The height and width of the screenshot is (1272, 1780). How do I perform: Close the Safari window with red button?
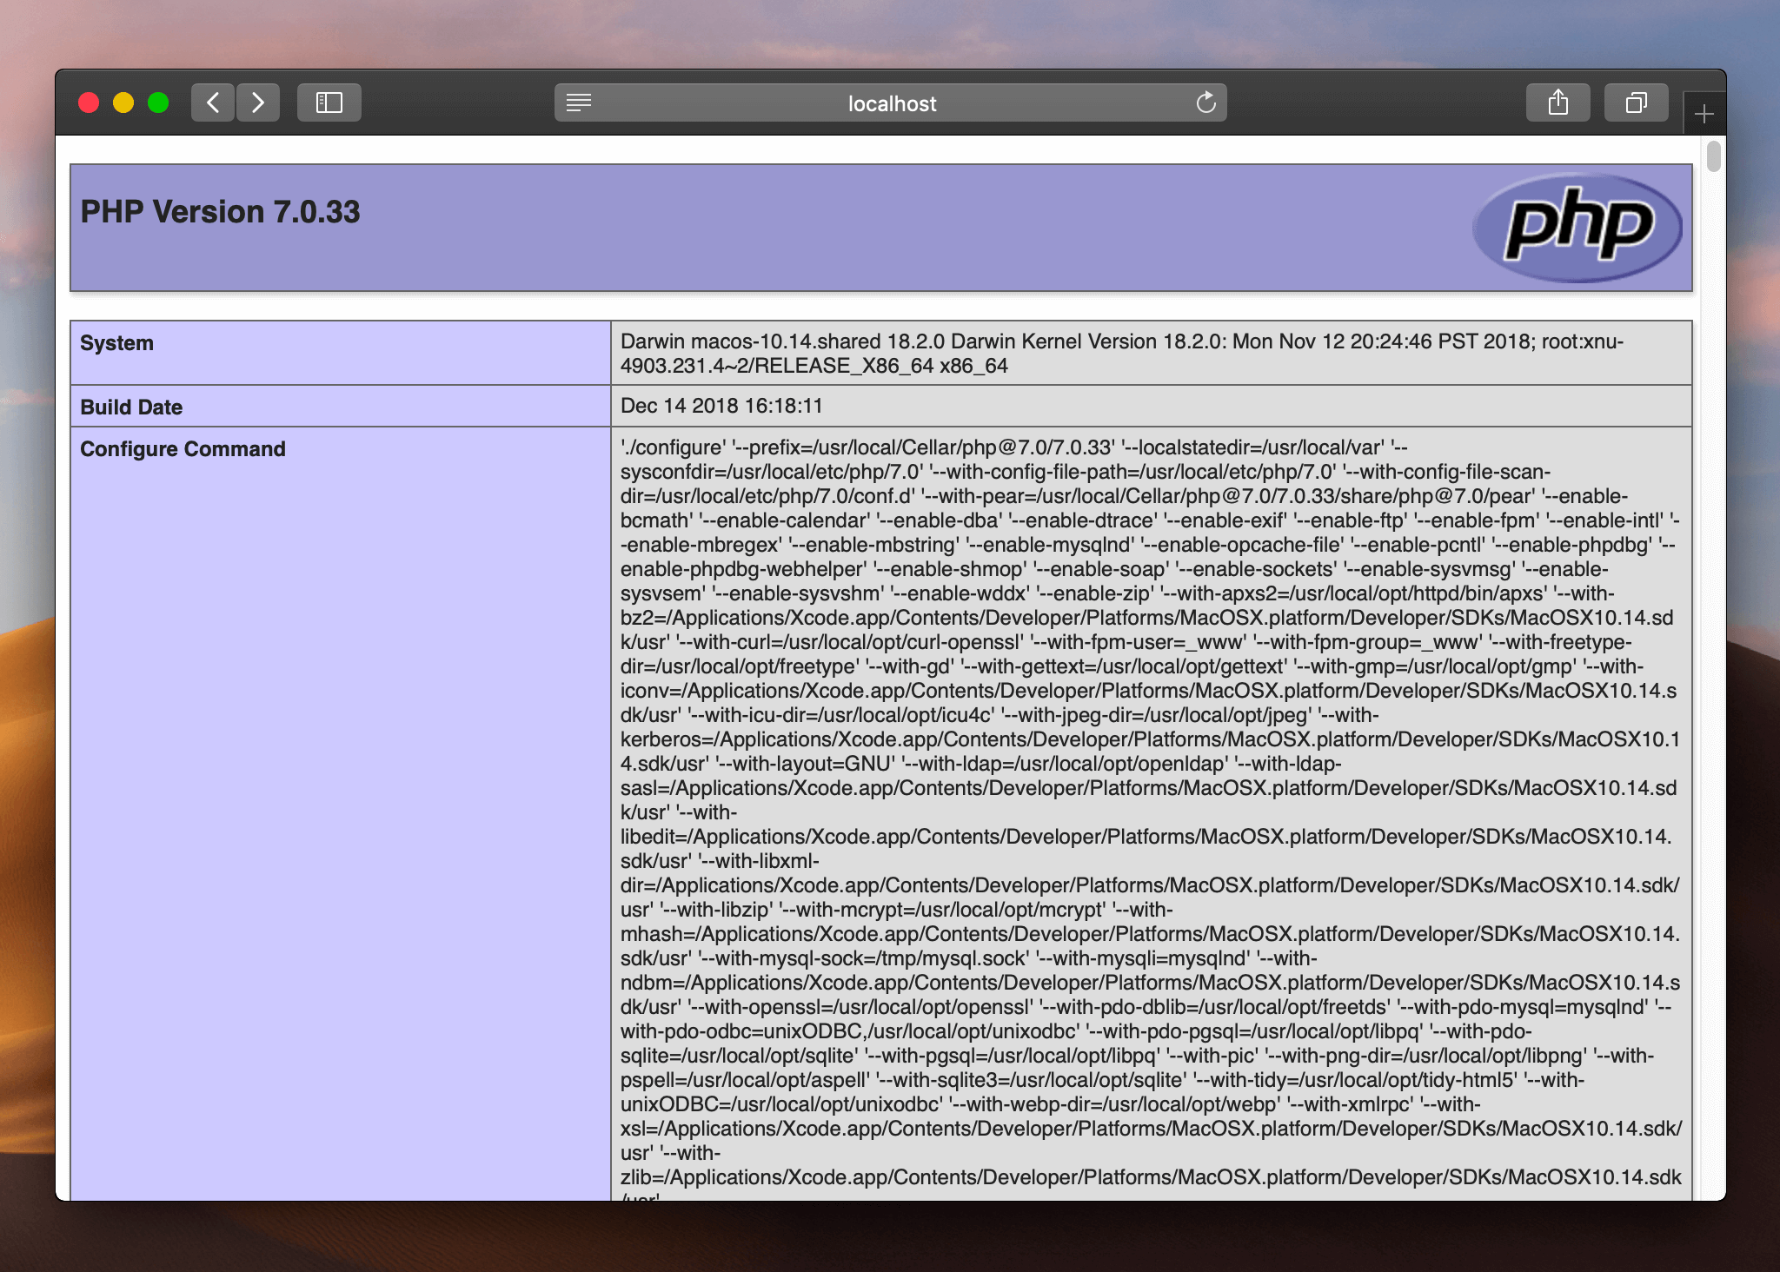pyautogui.click(x=89, y=103)
